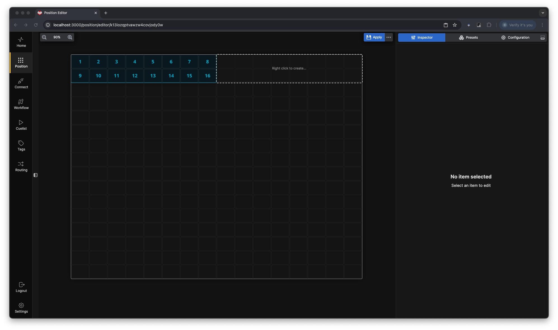This screenshot has height=330, width=558.
Task: Open Settings in the sidebar
Action: point(21,308)
